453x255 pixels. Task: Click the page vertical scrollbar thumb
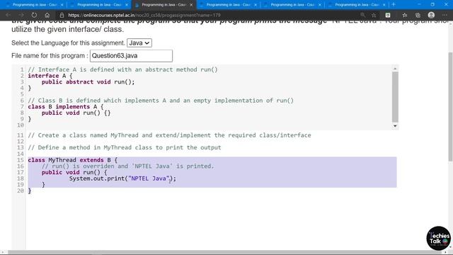point(450,107)
